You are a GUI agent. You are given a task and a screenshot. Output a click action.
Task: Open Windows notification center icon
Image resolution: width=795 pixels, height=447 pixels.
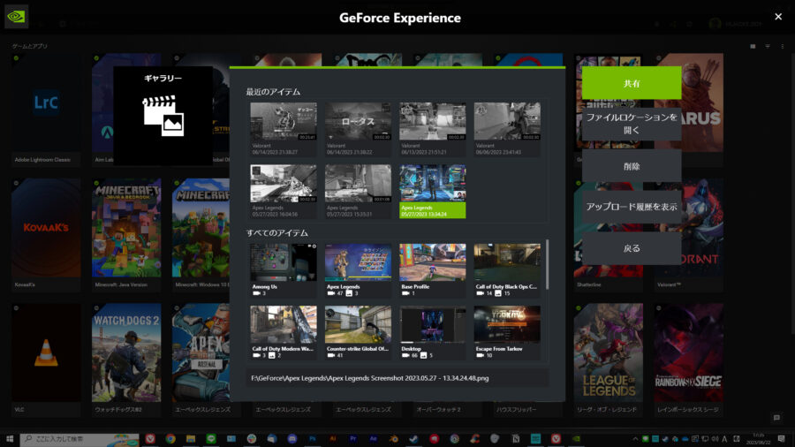(782, 439)
